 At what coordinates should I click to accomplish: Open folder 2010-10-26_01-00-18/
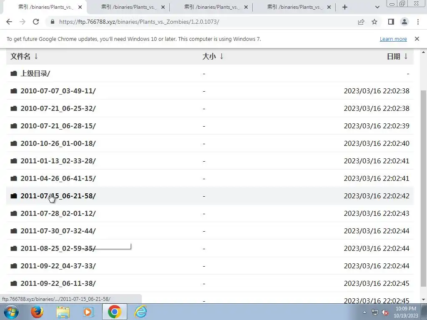click(58, 143)
